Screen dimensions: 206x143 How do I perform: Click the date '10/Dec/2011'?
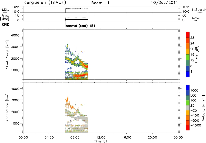(x=165, y=3)
